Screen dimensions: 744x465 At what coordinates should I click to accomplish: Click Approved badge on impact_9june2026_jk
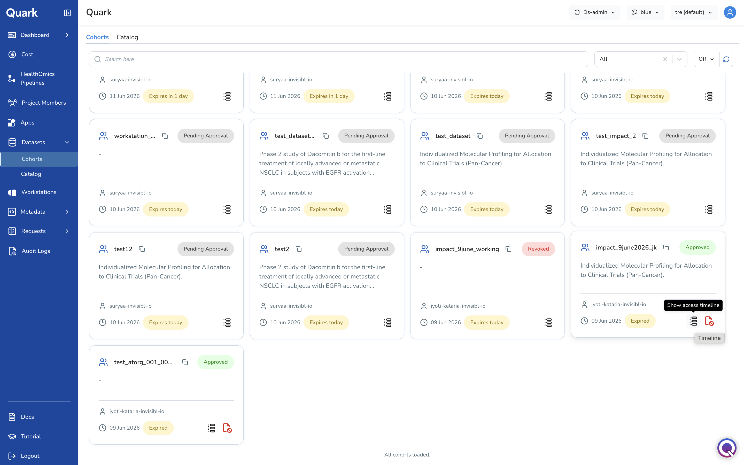click(697, 247)
